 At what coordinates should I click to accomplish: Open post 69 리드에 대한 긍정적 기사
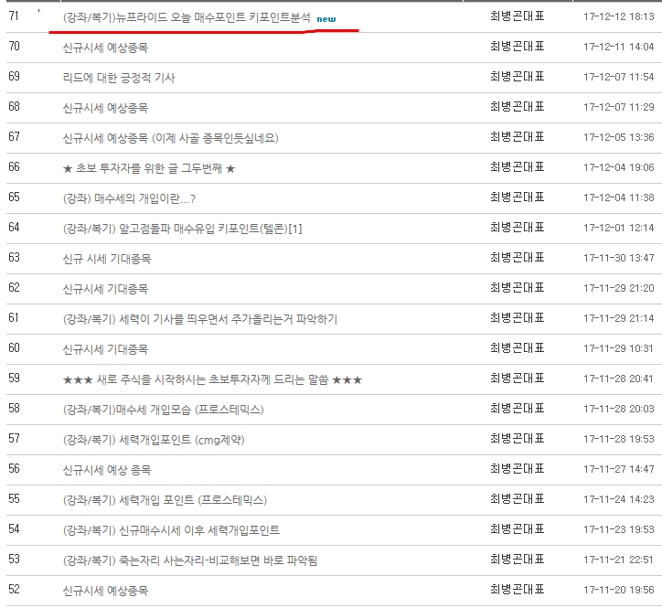pos(119,78)
